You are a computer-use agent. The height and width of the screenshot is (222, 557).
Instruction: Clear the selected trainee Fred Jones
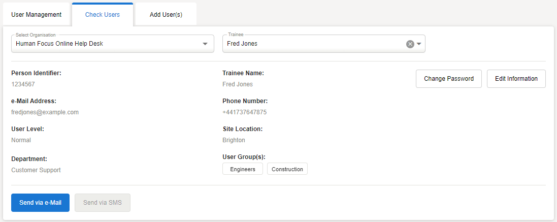pyautogui.click(x=410, y=44)
